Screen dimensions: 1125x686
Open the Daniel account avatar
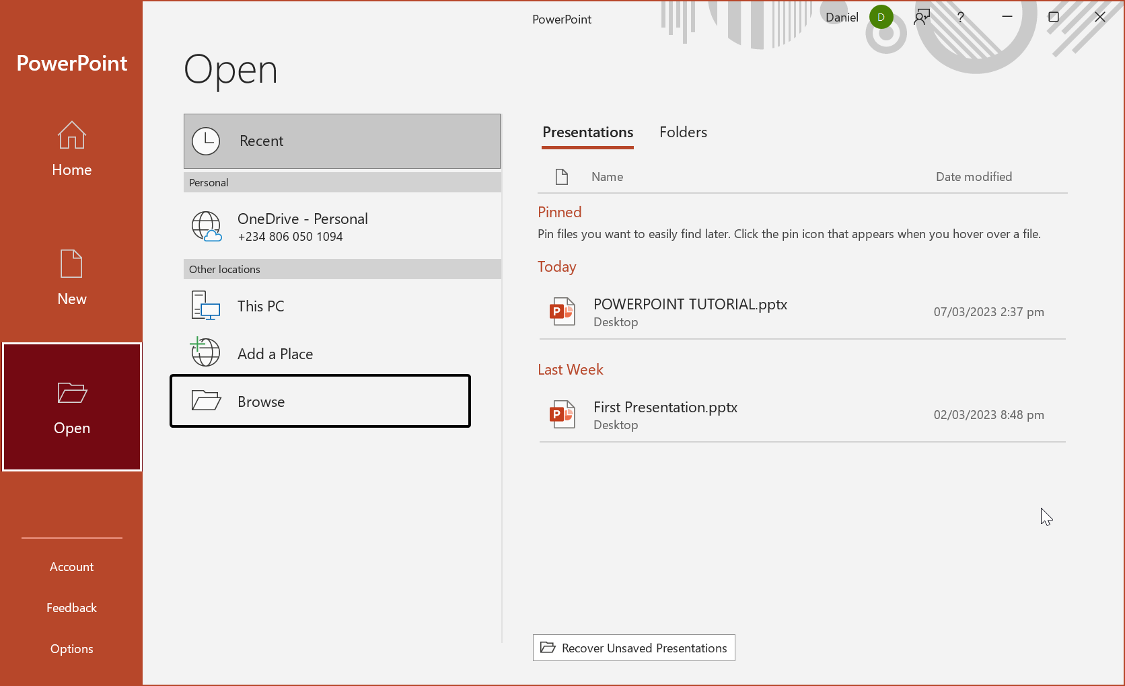[x=881, y=17]
